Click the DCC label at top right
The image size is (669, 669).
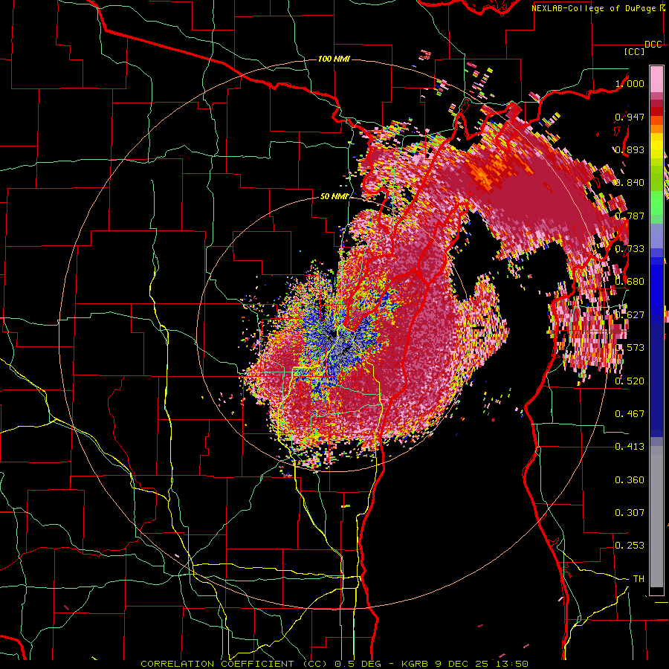(653, 45)
